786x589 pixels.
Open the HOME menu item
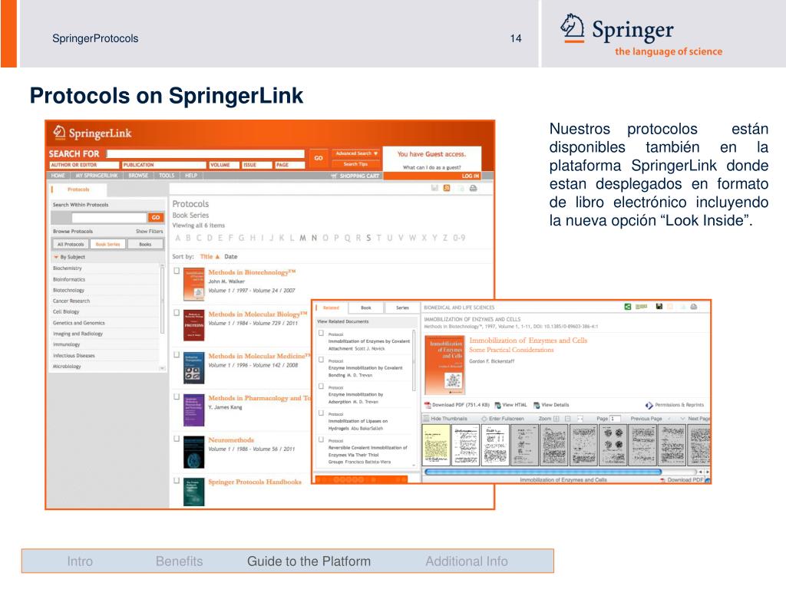(x=58, y=176)
